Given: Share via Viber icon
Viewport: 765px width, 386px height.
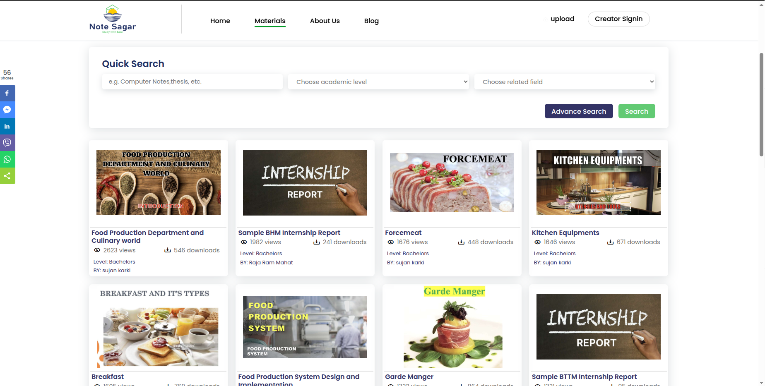Looking at the screenshot, I should pyautogui.click(x=7, y=143).
